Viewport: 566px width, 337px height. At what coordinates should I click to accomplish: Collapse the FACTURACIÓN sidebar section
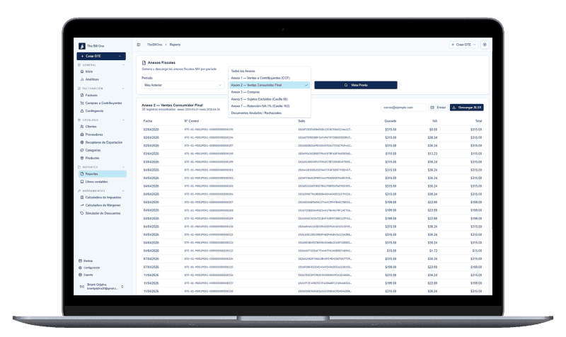(123, 89)
